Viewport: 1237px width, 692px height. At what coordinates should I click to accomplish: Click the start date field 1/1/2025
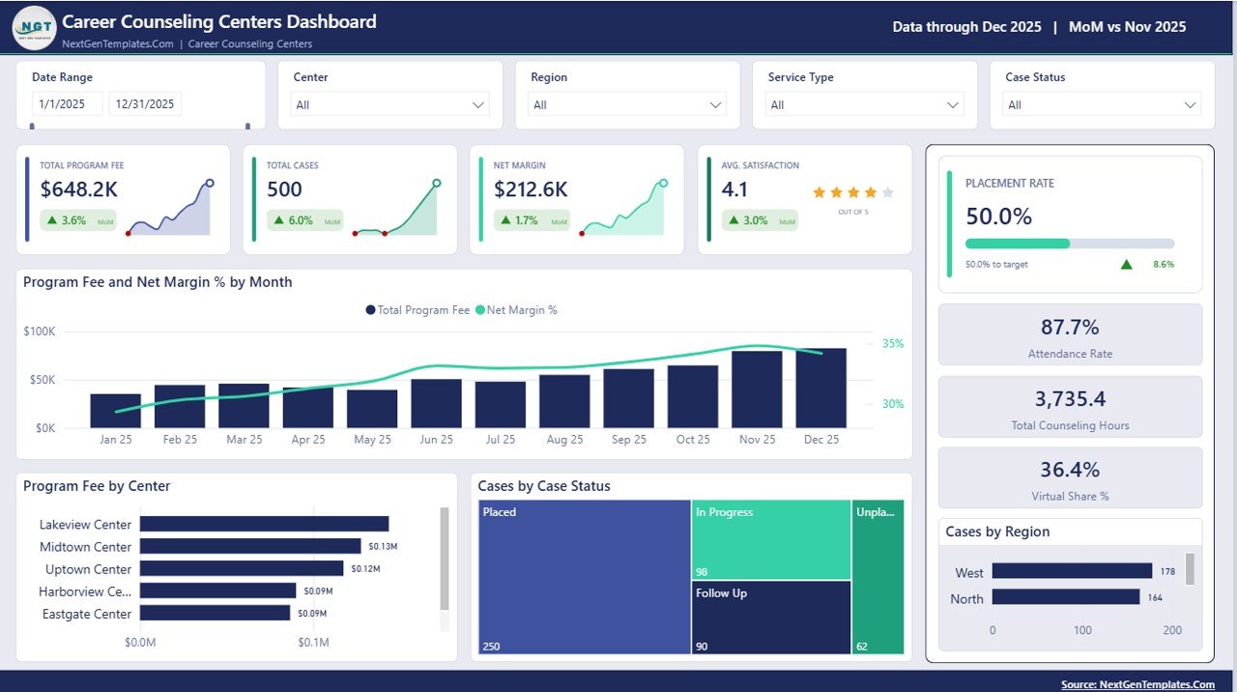coord(67,104)
